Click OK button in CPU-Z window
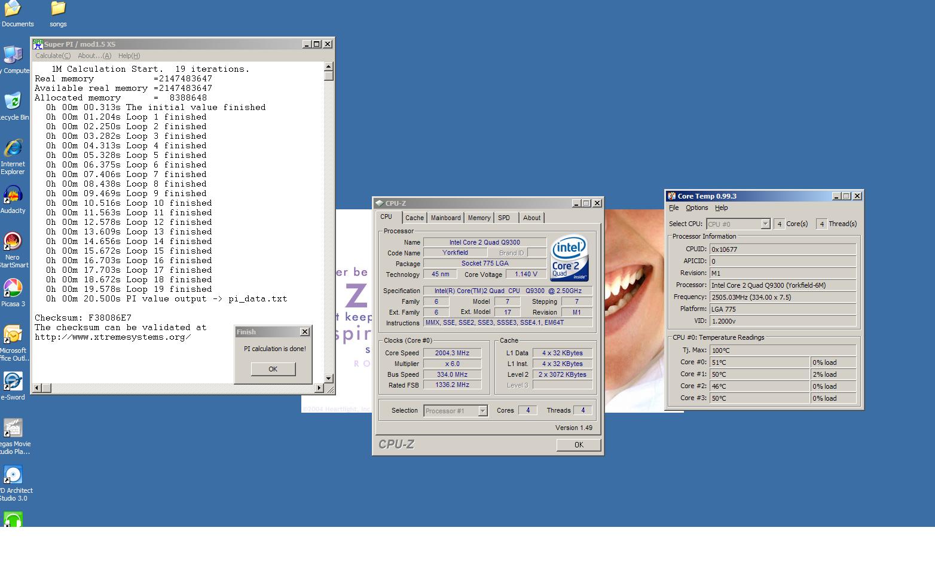 (x=579, y=445)
